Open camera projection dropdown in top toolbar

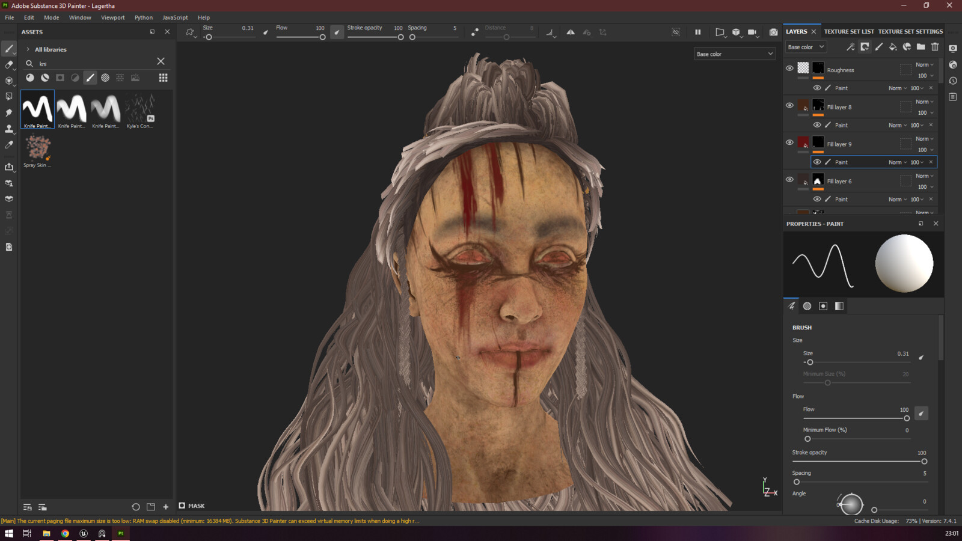pyautogui.click(x=720, y=32)
